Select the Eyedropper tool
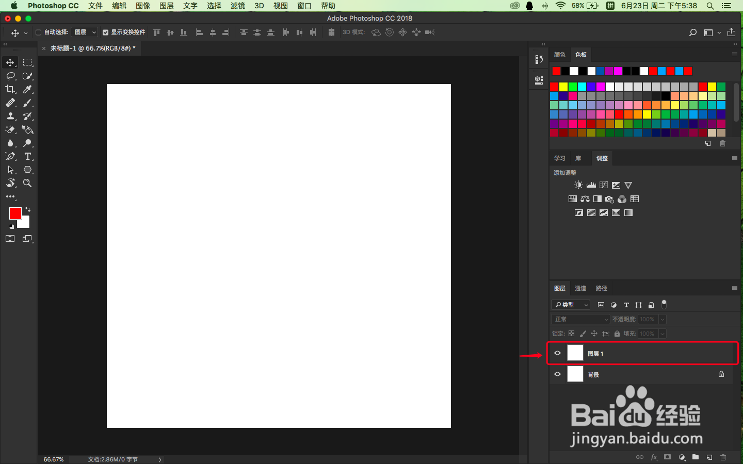This screenshot has width=743, height=464. [28, 89]
